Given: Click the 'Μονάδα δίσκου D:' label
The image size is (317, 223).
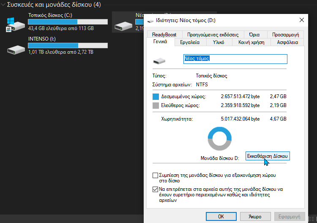Looking at the screenshot, I should point(220,158).
